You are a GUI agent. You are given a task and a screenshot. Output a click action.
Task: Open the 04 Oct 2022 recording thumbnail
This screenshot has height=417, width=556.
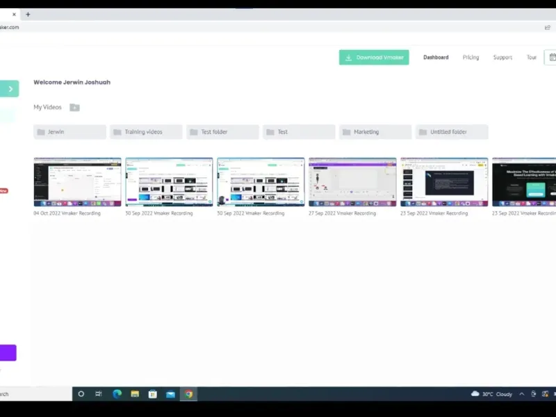click(77, 182)
